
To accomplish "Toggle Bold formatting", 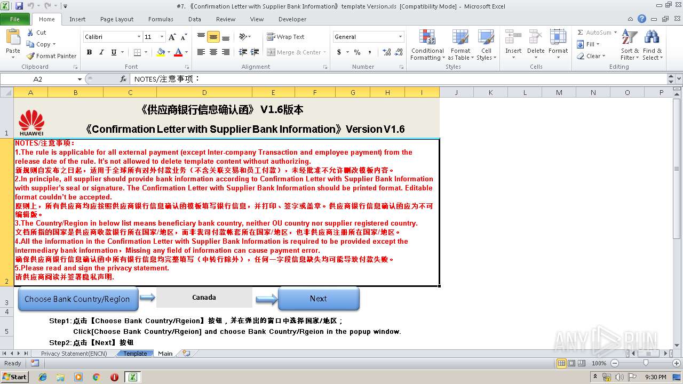I will tap(89, 52).
